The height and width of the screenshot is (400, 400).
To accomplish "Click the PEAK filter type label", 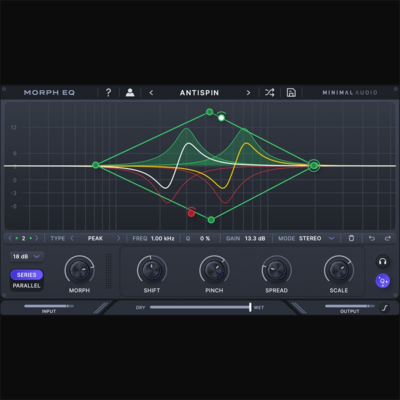I will [x=95, y=238].
